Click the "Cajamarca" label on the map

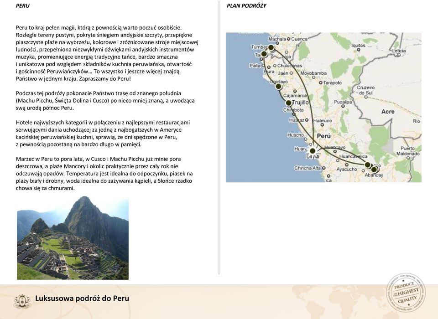295,96
